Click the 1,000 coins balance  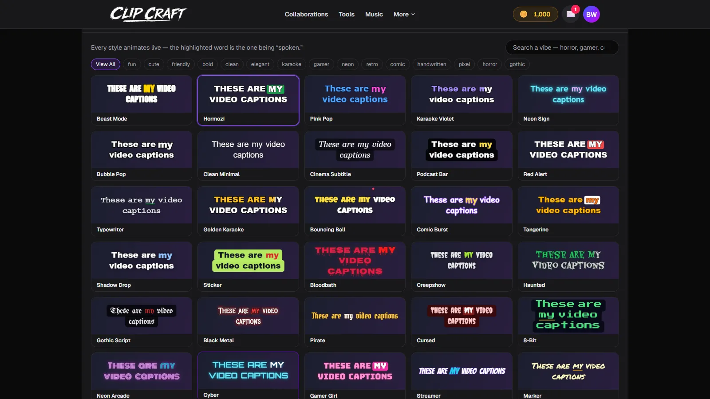pyautogui.click(x=535, y=14)
